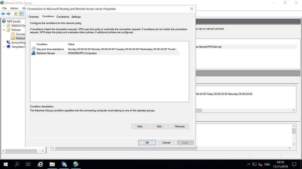This screenshot has width=302, height=169.
Task: Click the settings pane scroll up arrow
Action: tap(294, 126)
